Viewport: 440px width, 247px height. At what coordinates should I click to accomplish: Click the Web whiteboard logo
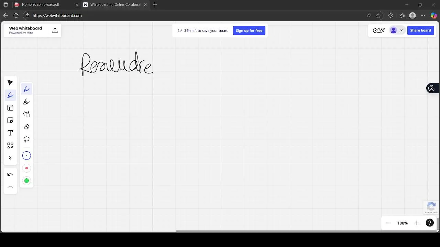[25, 30]
